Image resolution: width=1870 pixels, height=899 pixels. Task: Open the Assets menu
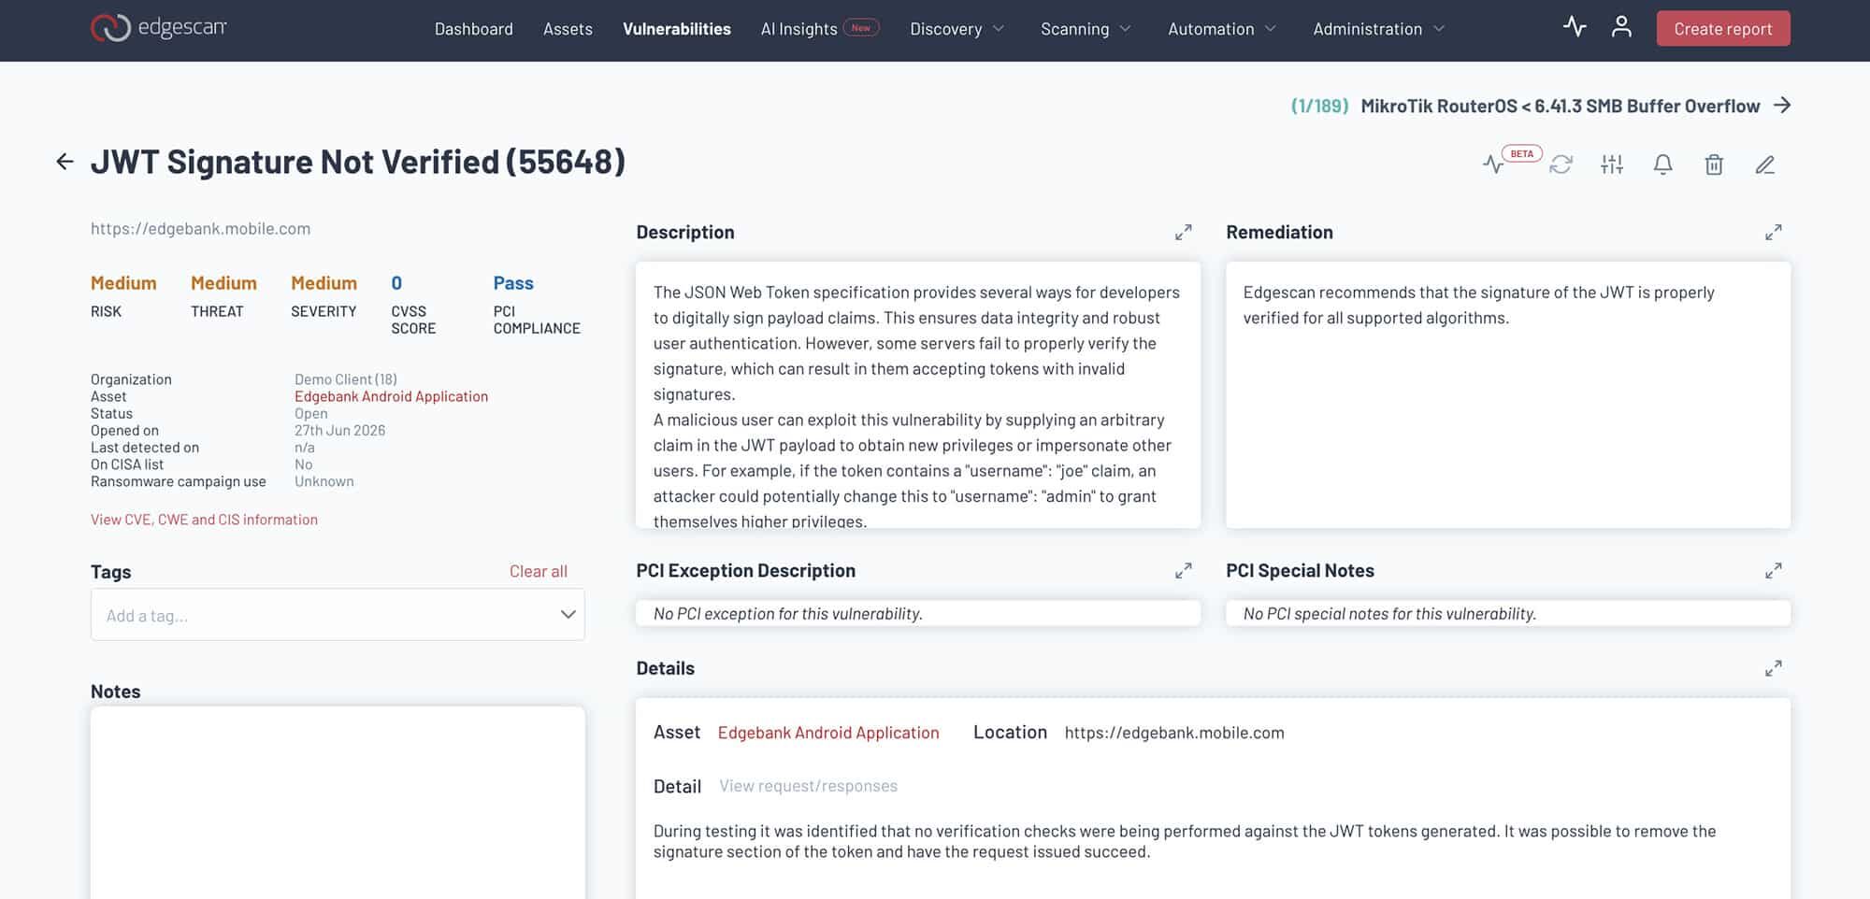(x=568, y=29)
